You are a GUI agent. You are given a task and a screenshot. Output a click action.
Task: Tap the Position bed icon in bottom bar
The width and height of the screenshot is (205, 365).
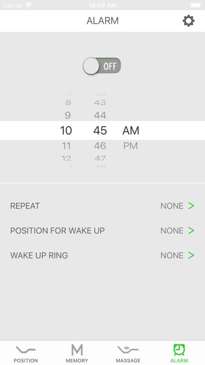pyautogui.click(x=26, y=350)
